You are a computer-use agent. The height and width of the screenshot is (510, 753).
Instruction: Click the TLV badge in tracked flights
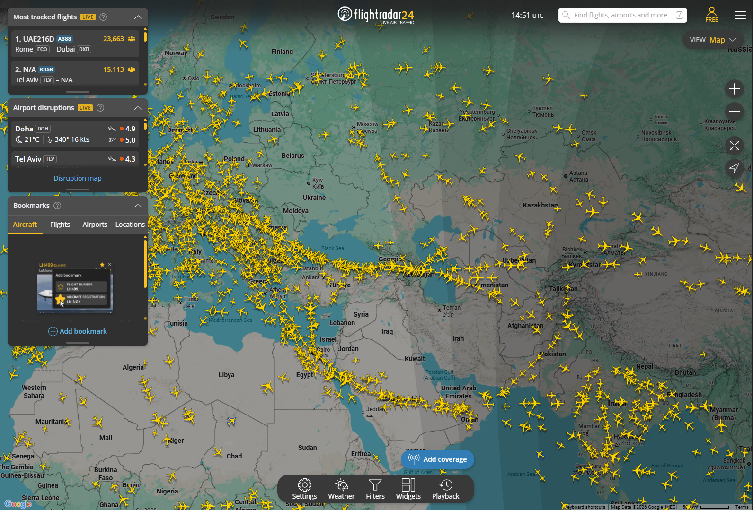point(47,80)
